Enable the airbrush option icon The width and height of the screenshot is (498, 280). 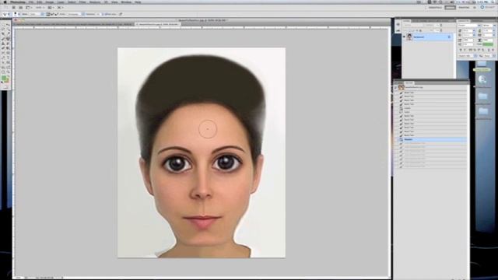tap(121, 14)
